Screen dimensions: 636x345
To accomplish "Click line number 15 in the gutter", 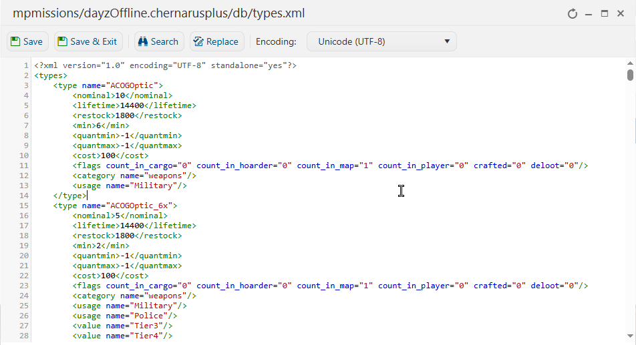I will (24, 206).
